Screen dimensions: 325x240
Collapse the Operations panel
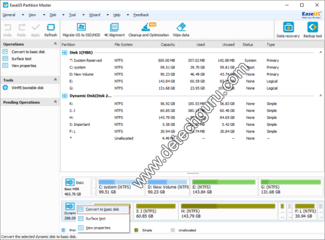pos(56,44)
